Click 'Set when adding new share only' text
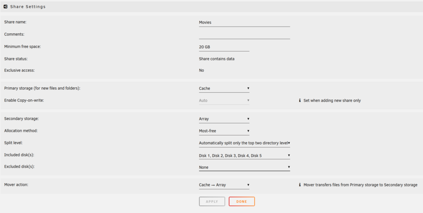Screen dimensions: 423x213 pyautogui.click(x=332, y=100)
